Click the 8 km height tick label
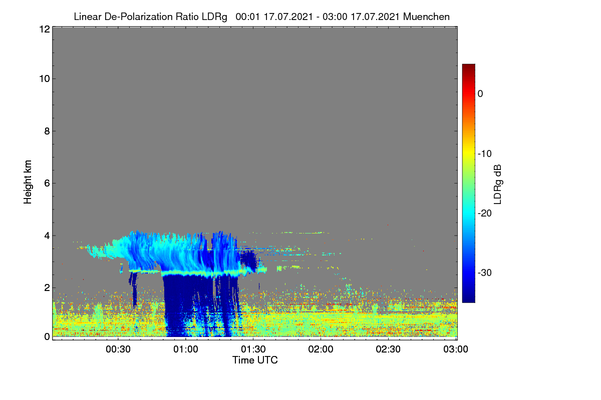This screenshot has height=400, width=601. point(46,131)
